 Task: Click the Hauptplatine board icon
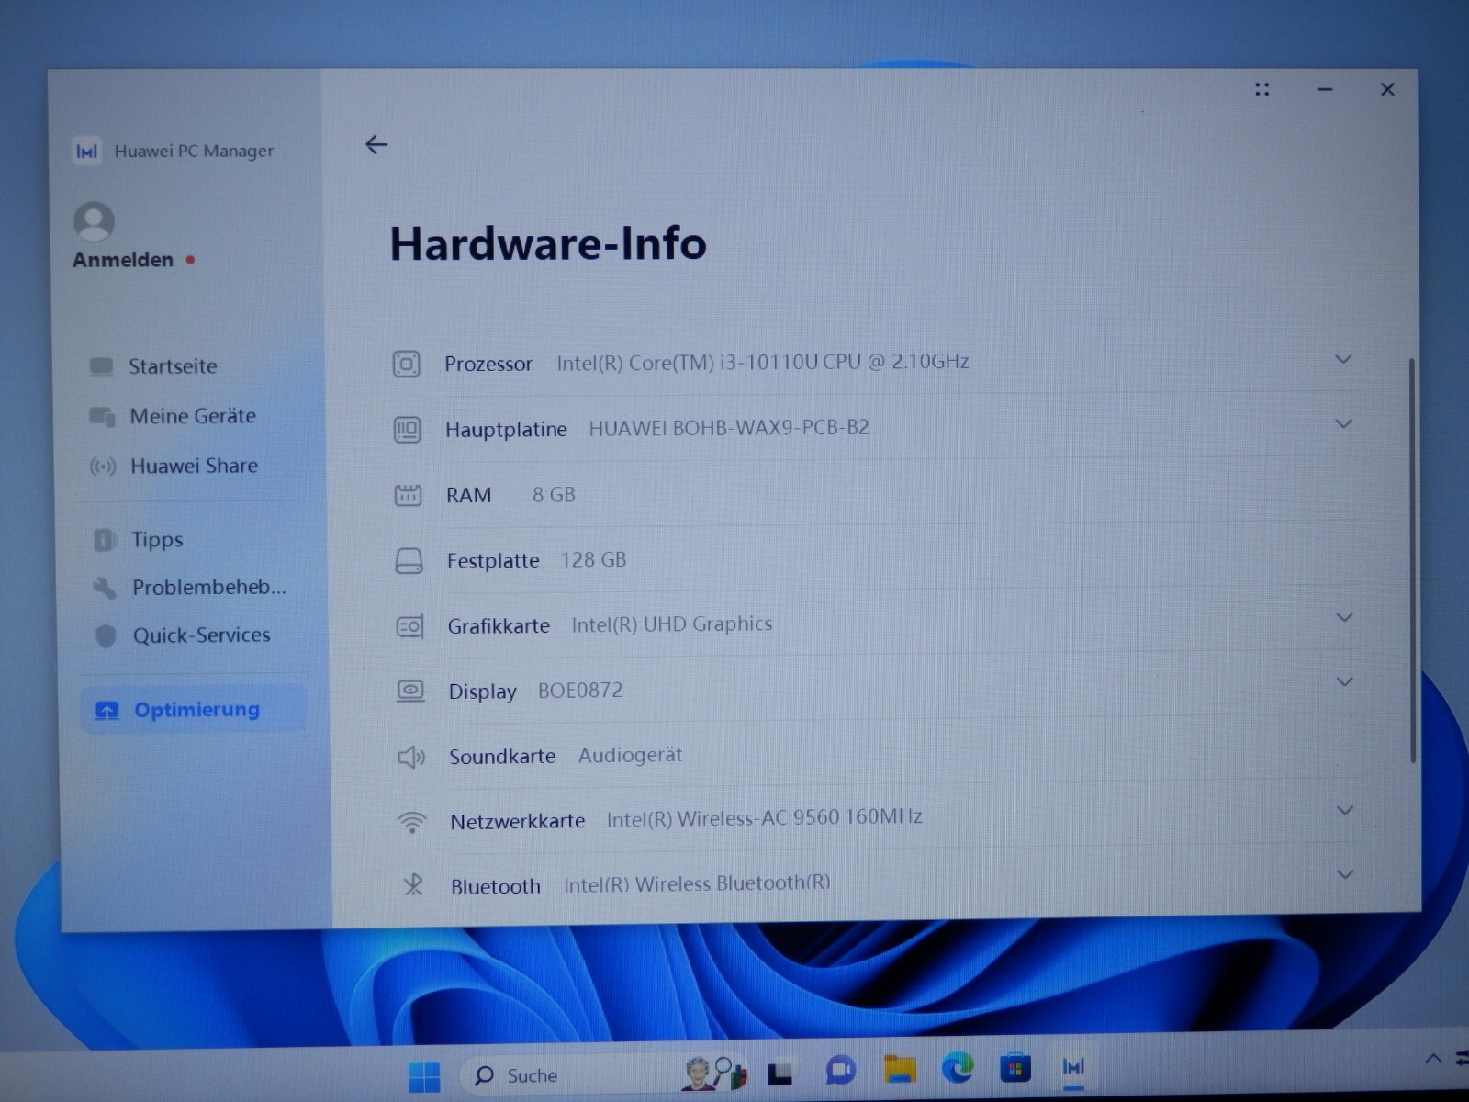coord(407,429)
